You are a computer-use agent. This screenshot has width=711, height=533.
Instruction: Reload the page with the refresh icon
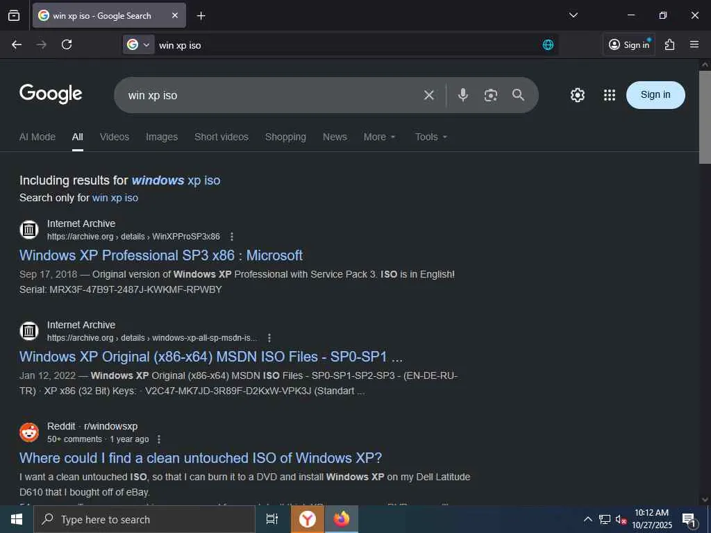click(67, 44)
